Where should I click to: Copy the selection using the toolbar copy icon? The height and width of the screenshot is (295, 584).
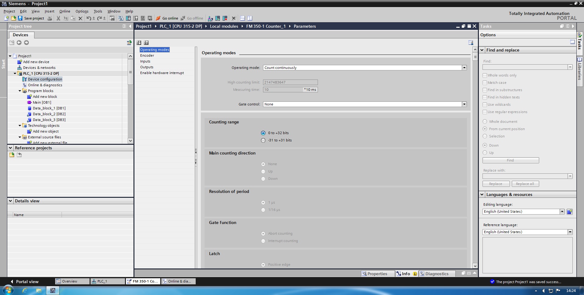66,18
